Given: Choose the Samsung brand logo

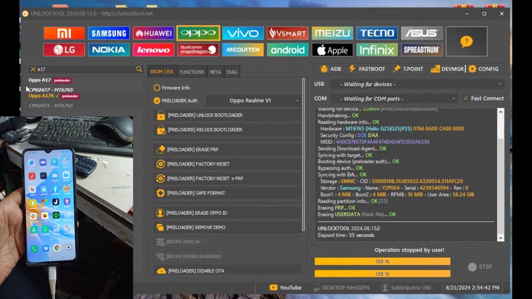Looking at the screenshot, I should (x=109, y=33).
